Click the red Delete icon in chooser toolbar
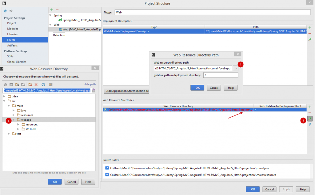This screenshot has height=195, width=315. point(36,84)
